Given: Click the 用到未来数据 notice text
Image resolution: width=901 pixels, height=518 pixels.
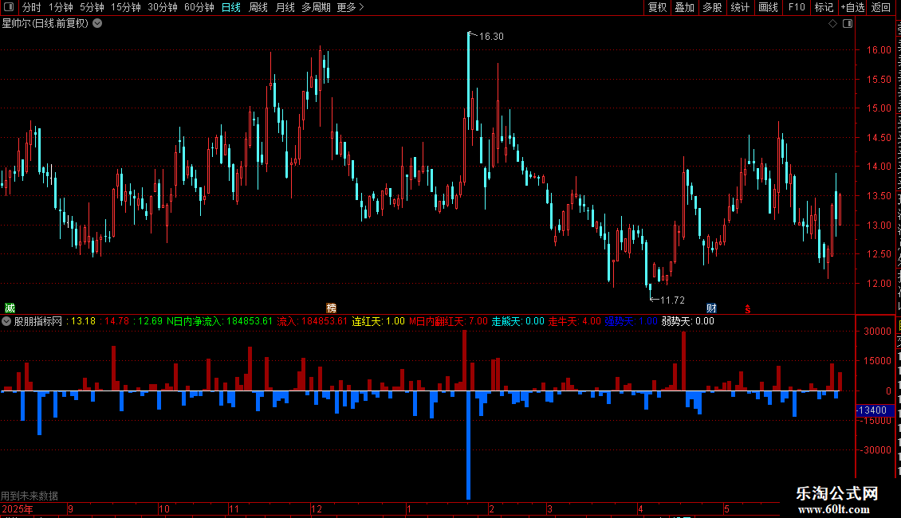Looking at the screenshot, I should click(30, 496).
